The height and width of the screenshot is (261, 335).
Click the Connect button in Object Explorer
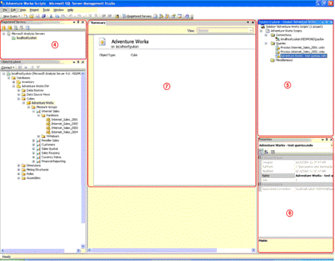click(8, 68)
